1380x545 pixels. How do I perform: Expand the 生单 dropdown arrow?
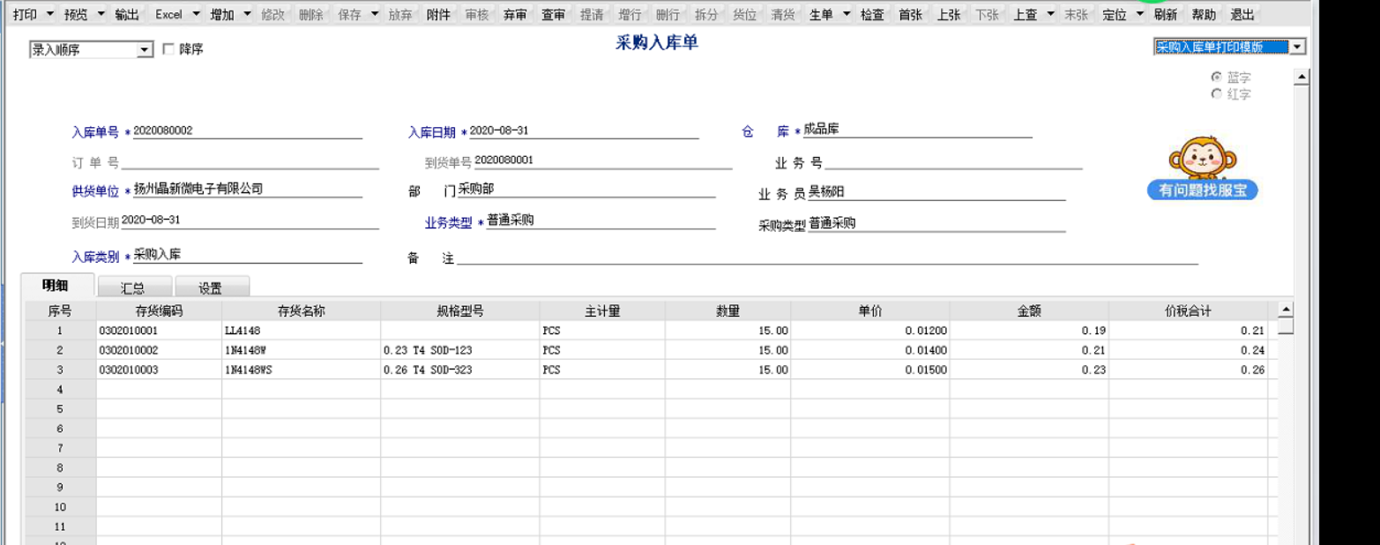tap(846, 15)
